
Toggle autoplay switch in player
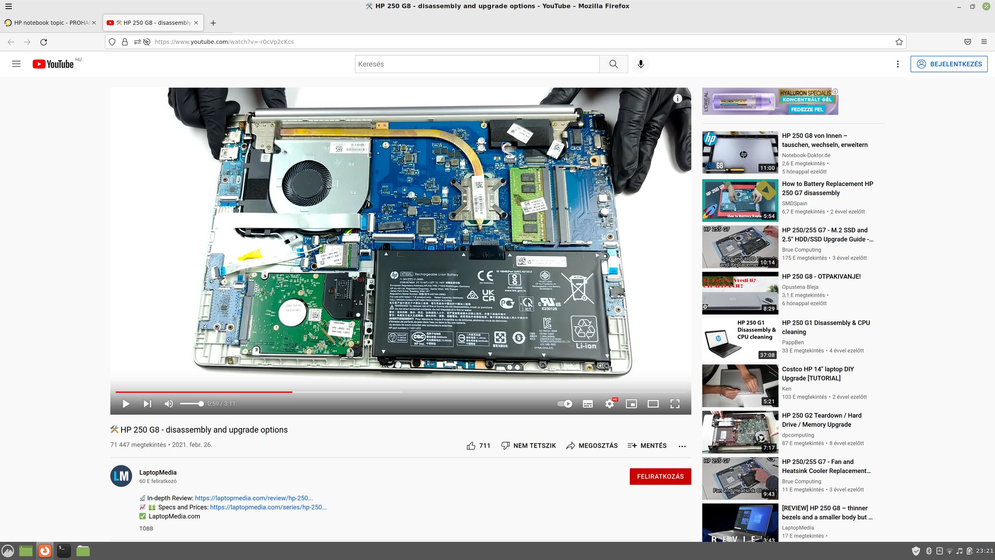565,404
